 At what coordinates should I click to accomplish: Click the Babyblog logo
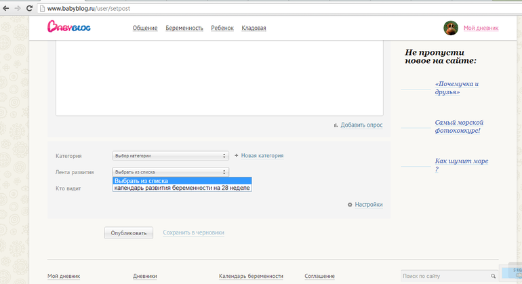click(69, 27)
